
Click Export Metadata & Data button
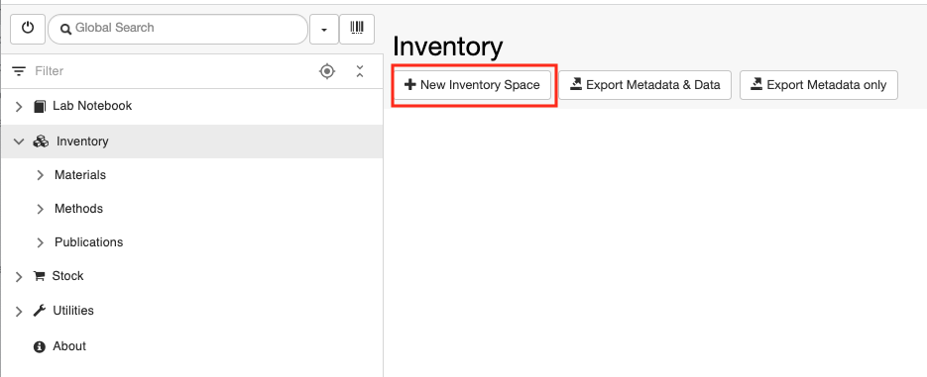click(645, 85)
